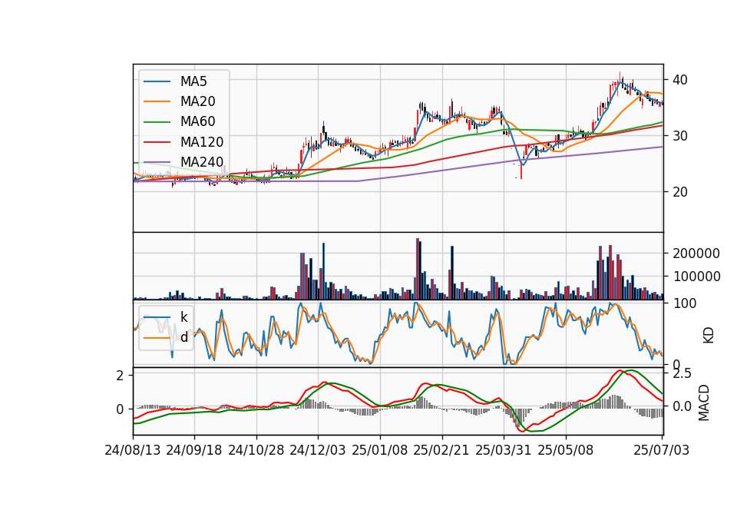
Task: Click the MACD left axis value 2
Action: pos(121,376)
